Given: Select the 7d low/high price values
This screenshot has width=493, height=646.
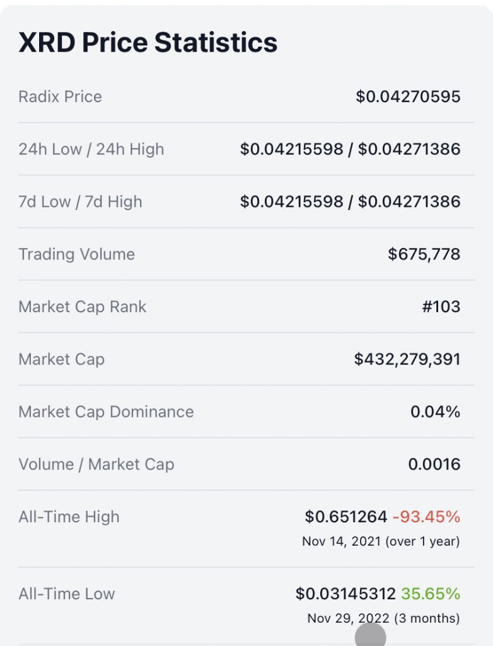Looking at the screenshot, I should pos(350,202).
